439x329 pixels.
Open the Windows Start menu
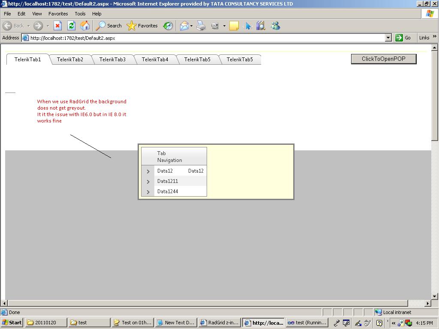click(12, 323)
